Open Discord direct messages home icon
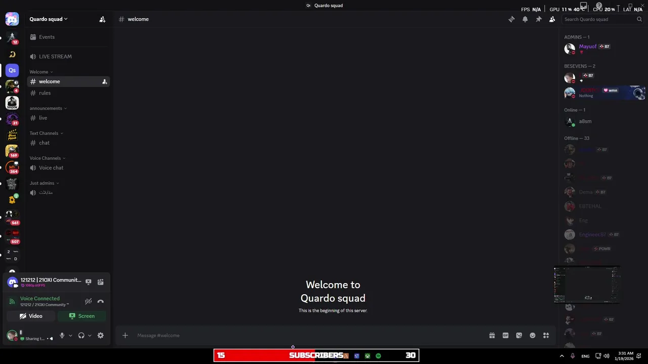Viewport: 648px width, 364px height. (12, 19)
